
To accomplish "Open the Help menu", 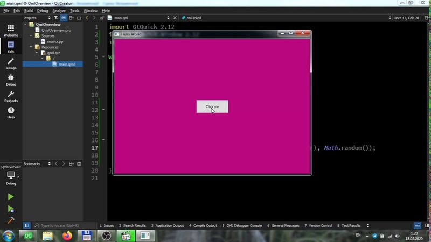I will coord(106,11).
